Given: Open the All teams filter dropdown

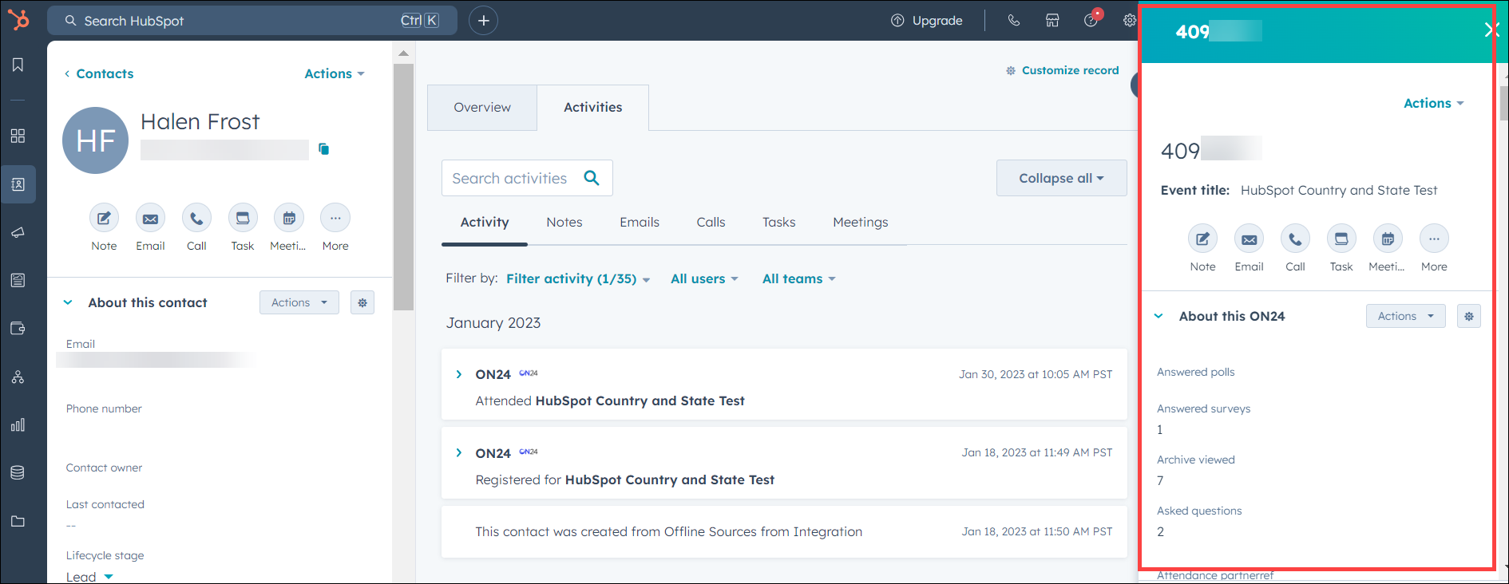Looking at the screenshot, I should pyautogui.click(x=798, y=278).
